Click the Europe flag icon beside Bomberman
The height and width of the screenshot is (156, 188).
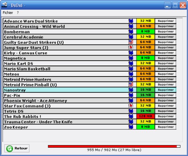(x=131, y=32)
